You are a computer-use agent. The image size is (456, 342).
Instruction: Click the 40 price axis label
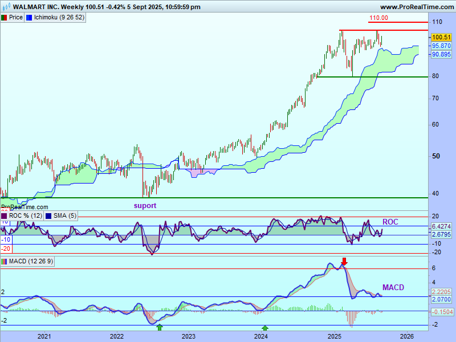(435, 194)
